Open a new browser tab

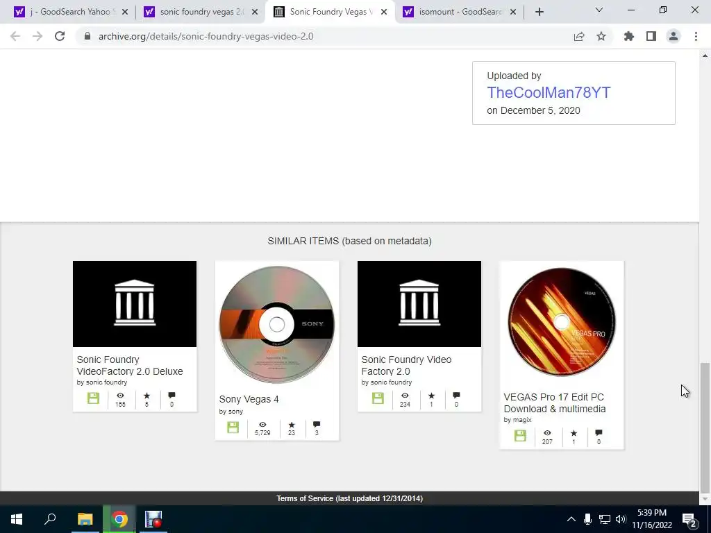coord(539,12)
